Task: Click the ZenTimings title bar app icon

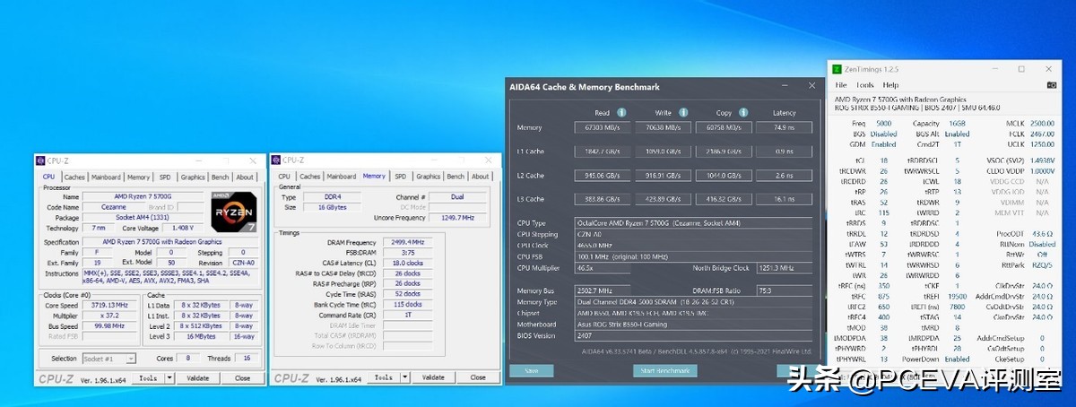Action: pyautogui.click(x=837, y=69)
